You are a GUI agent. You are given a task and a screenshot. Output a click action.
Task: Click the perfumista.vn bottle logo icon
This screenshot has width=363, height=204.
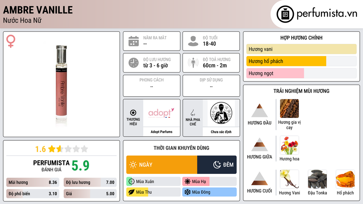tap(285, 14)
